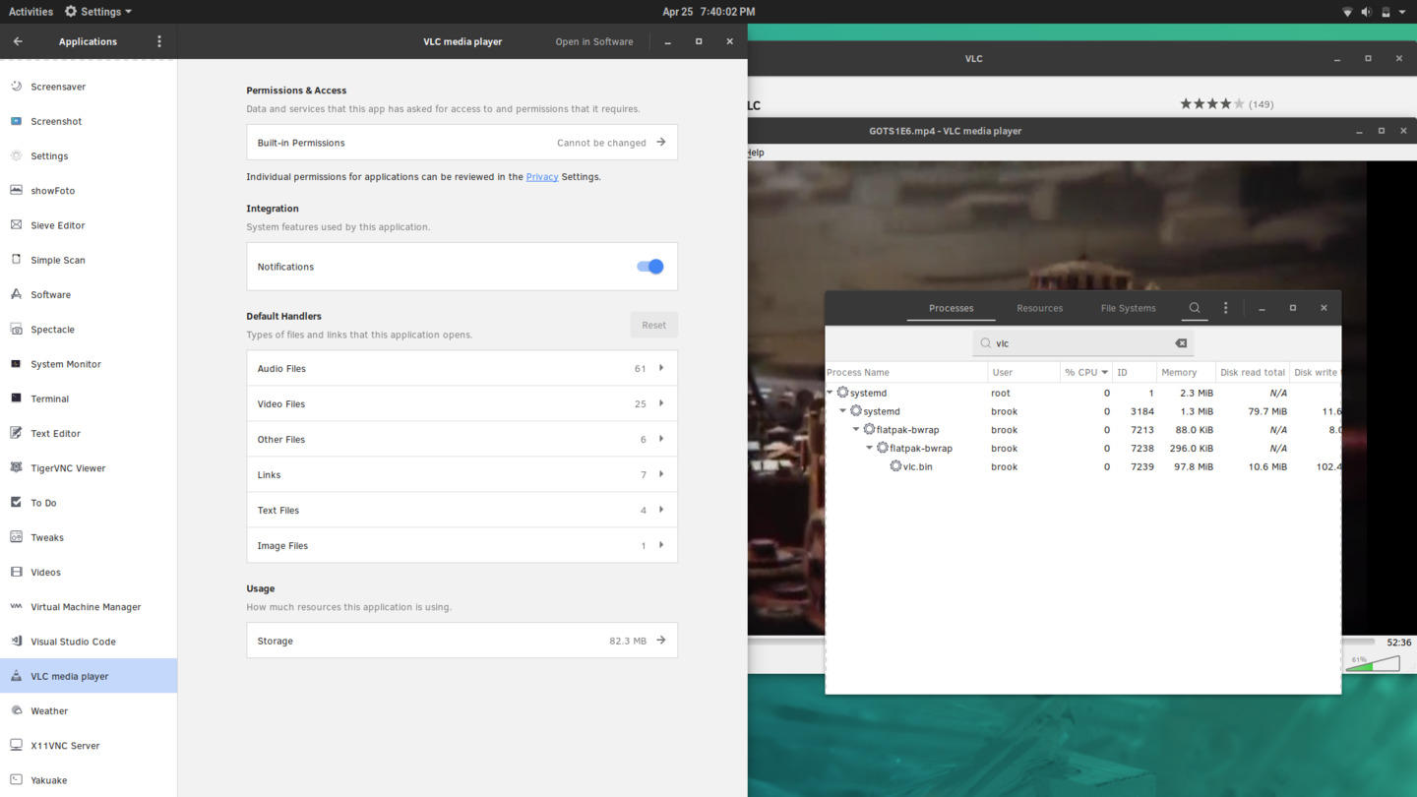
Task: Choose the Simple Scan icon
Action: [x=16, y=260]
